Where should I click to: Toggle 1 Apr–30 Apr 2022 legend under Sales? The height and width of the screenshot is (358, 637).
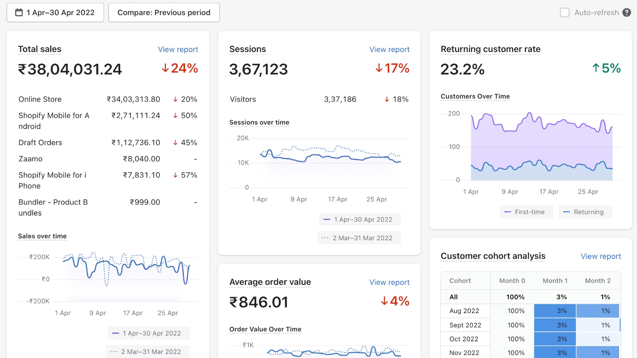pyautogui.click(x=149, y=333)
